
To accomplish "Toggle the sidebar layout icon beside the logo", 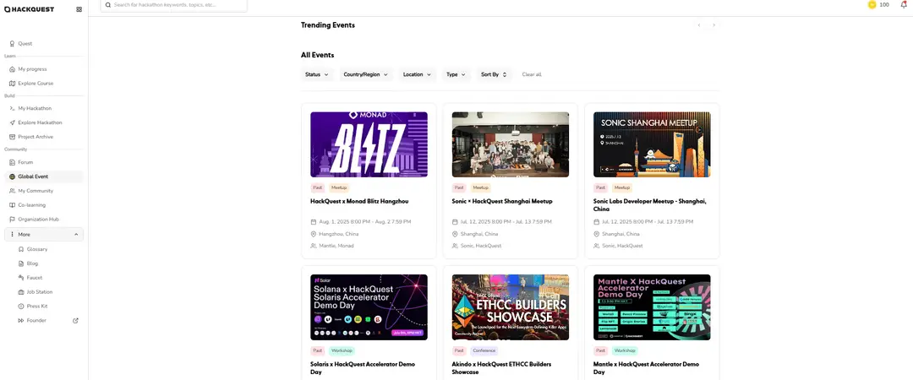I will pyautogui.click(x=79, y=9).
